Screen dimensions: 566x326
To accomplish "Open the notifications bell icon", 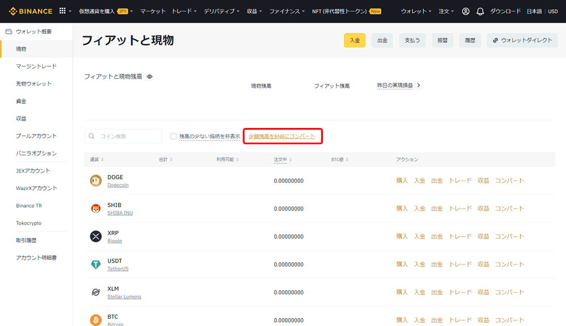I will click(x=480, y=11).
